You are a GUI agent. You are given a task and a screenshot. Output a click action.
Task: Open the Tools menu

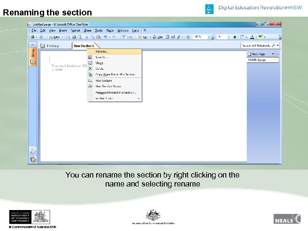point(99,30)
